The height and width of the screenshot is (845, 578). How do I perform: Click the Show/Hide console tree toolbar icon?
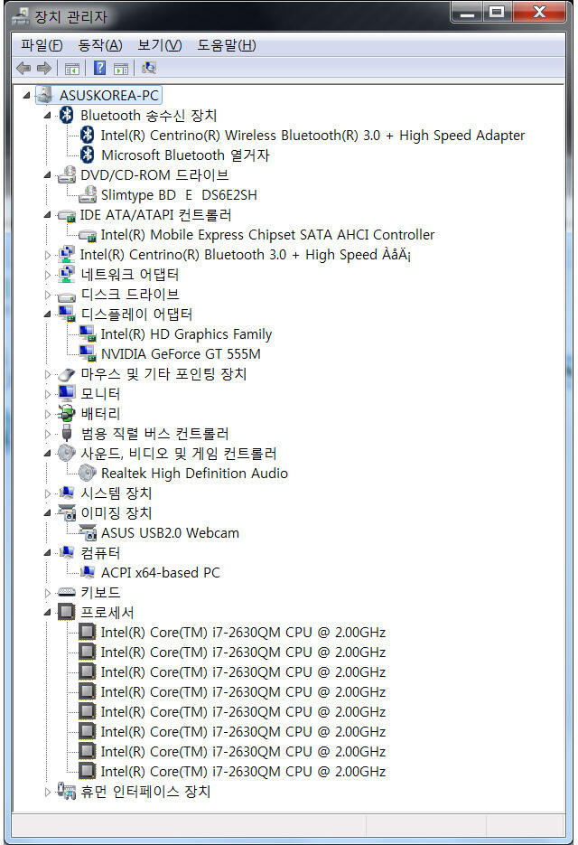71,69
